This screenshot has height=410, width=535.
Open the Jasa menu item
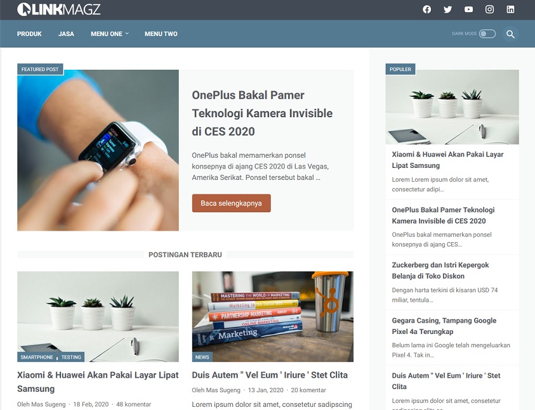tap(66, 34)
